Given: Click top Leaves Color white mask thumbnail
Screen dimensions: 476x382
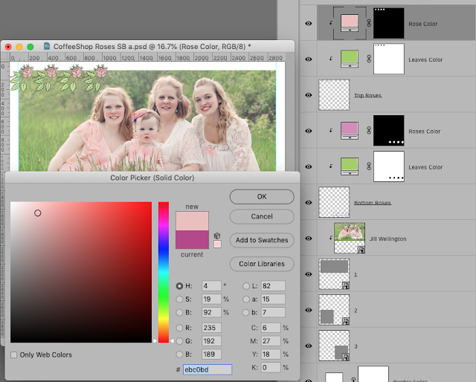Looking at the screenshot, I should point(389,59).
